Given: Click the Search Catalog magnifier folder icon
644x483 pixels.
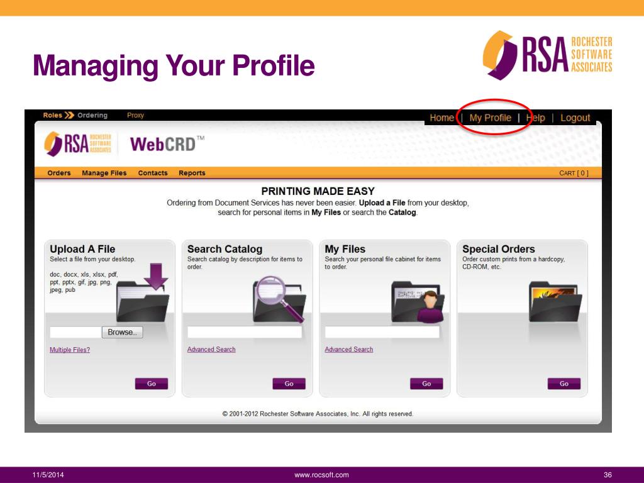Looking at the screenshot, I should [279, 299].
